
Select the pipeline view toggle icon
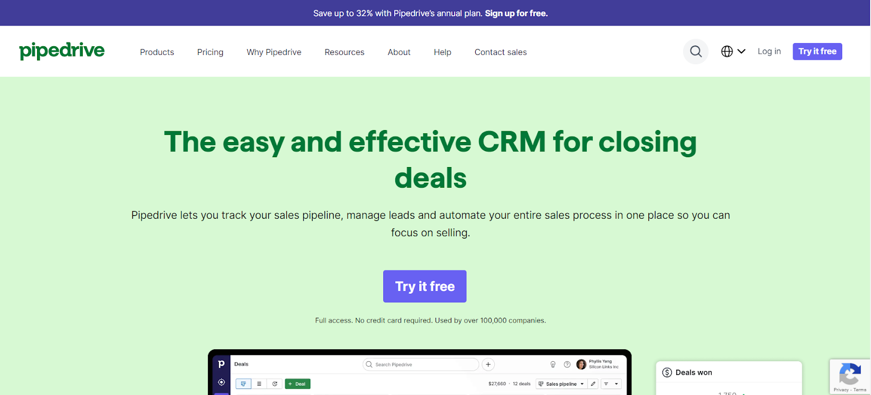pyautogui.click(x=243, y=384)
